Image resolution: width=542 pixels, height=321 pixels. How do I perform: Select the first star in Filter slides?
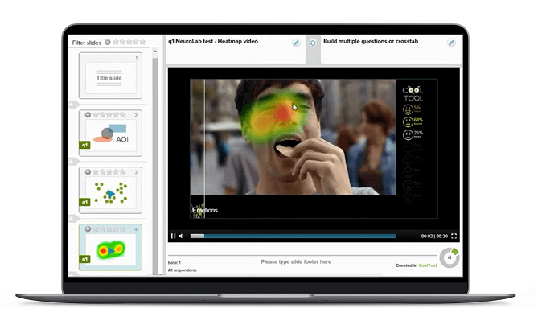(116, 42)
